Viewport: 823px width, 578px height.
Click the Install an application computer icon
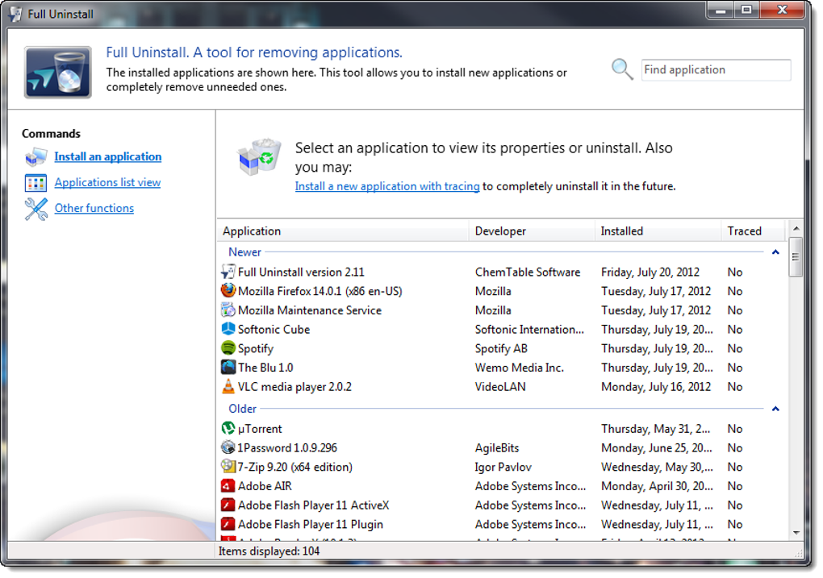36,157
